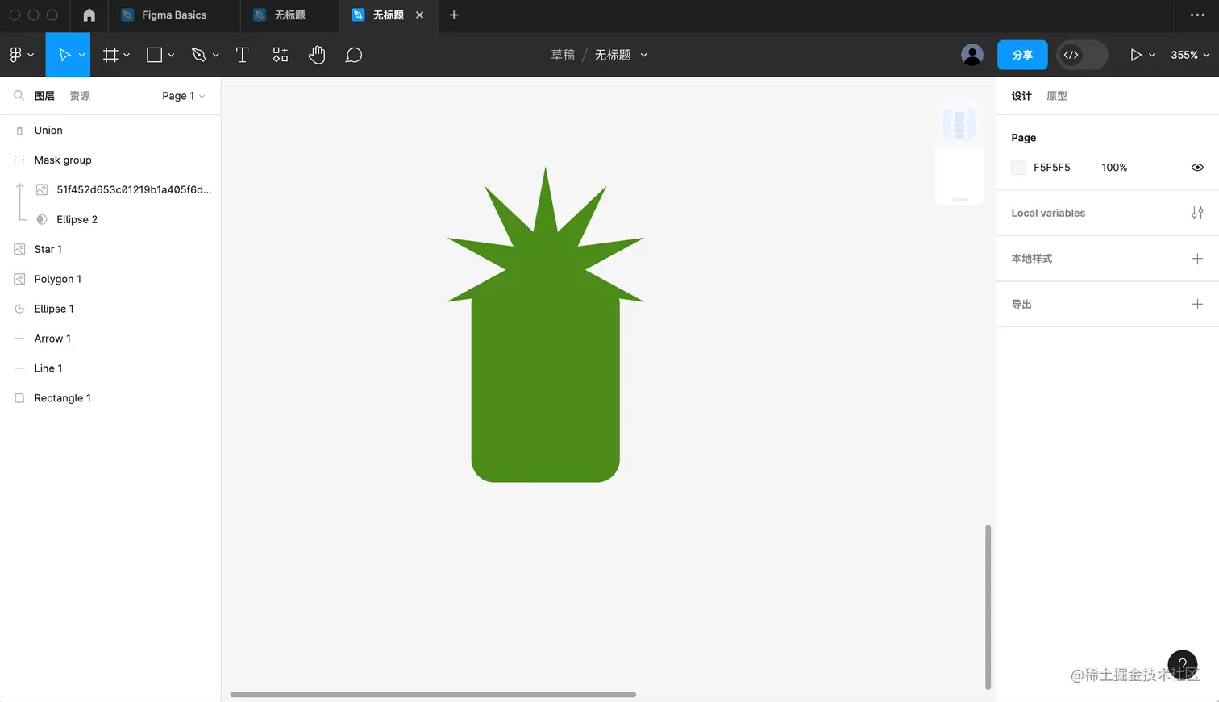Click the Local variables label
Screen dimensions: 1219x702
point(1048,213)
